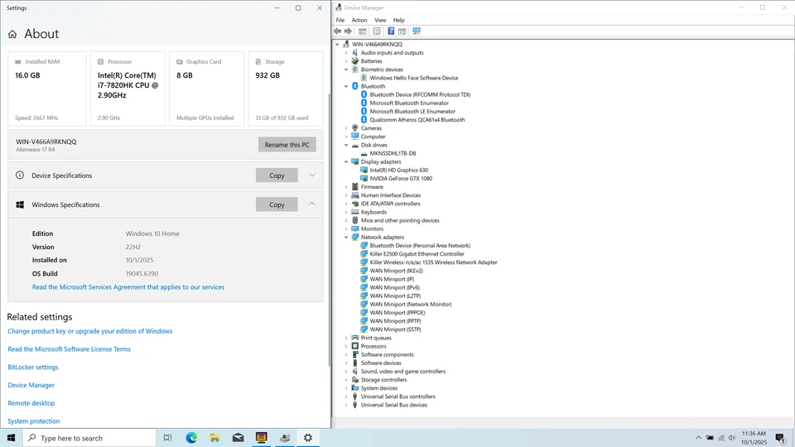Copy the Device Specifications
The width and height of the screenshot is (795, 447).
[277, 175]
